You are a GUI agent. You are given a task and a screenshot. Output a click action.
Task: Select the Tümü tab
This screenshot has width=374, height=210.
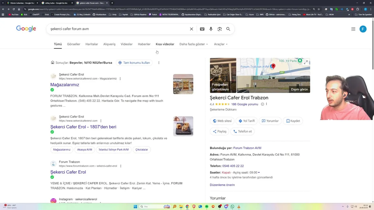(58, 44)
